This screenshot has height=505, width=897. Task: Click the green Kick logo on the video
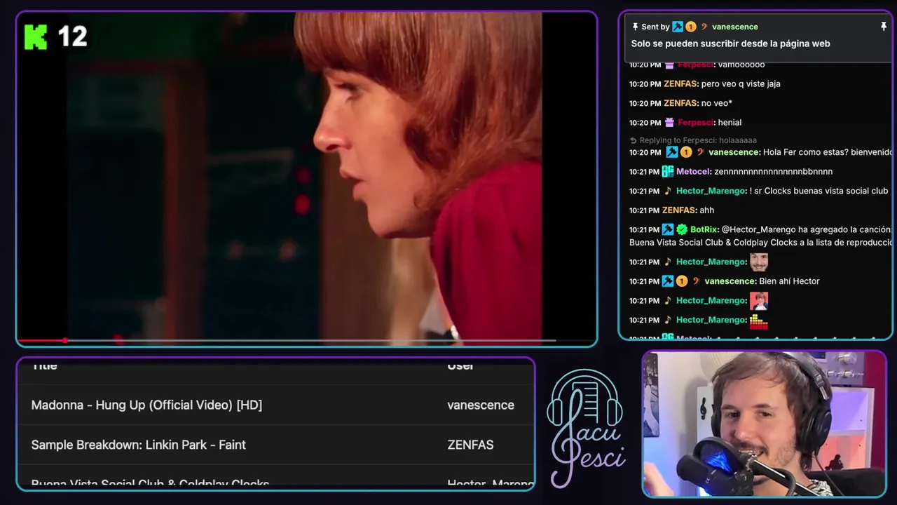coord(36,36)
